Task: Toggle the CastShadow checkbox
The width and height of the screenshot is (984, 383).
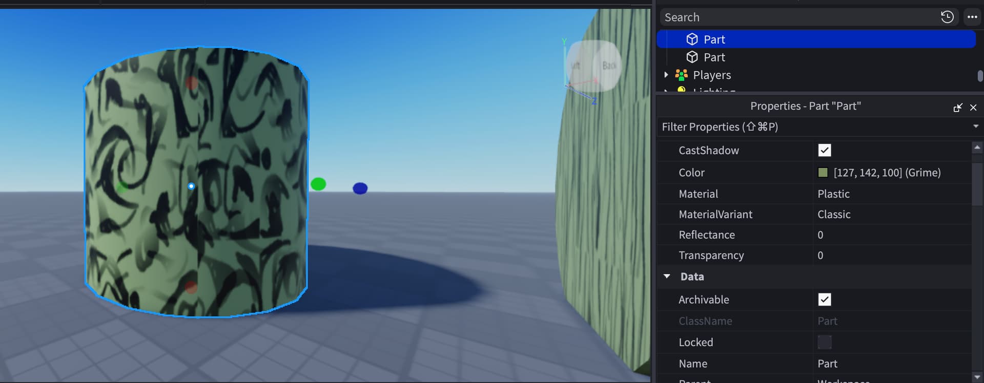Action: (x=825, y=150)
